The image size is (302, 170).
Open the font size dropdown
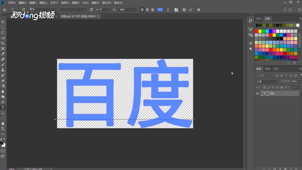(x=109, y=10)
